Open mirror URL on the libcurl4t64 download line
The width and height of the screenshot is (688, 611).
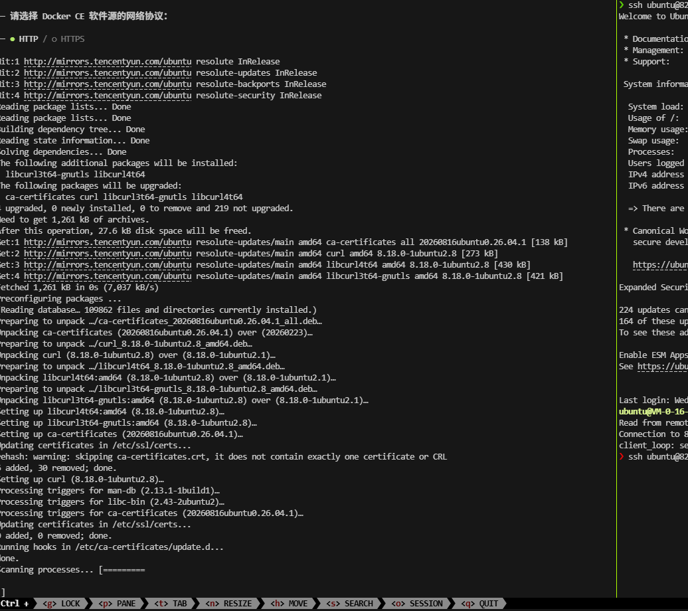[108, 265]
